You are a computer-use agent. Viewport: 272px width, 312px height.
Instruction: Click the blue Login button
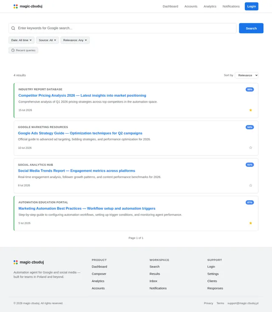(x=252, y=6)
